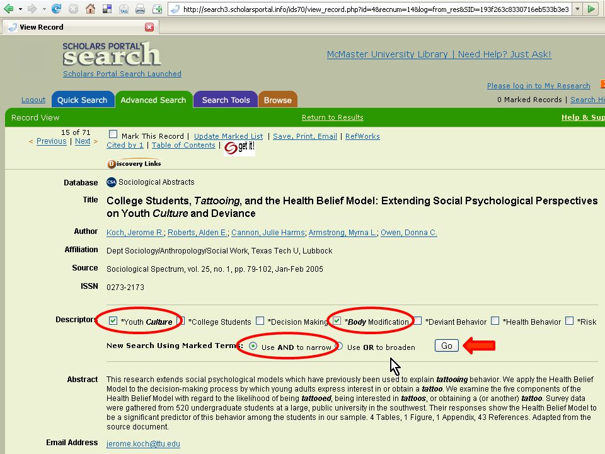Check the Deviant Behavior descriptor checkbox
This screenshot has width=605, height=454.
(x=417, y=320)
